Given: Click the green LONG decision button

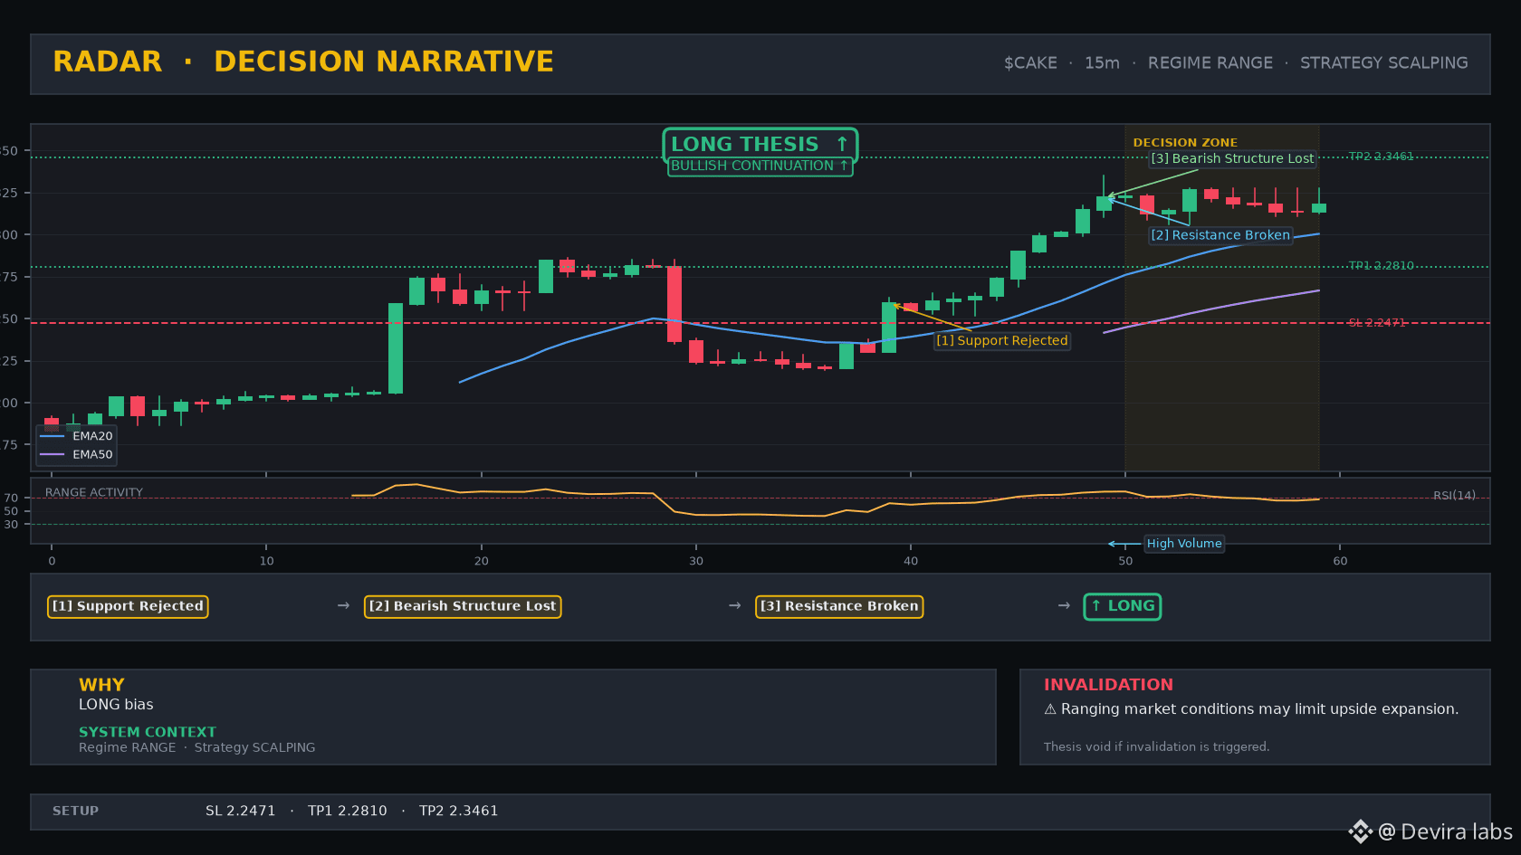Looking at the screenshot, I should coord(1123,606).
